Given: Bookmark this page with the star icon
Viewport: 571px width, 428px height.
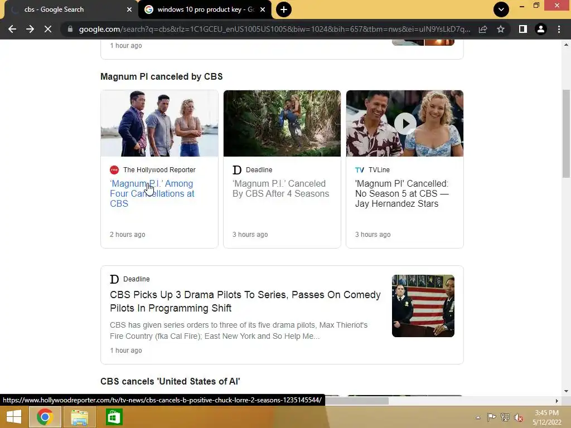Looking at the screenshot, I should pyautogui.click(x=501, y=29).
